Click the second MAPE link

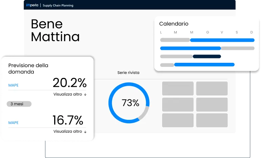(x=14, y=123)
